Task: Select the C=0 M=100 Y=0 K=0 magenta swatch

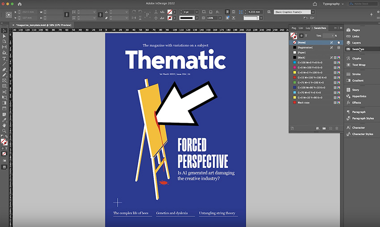Action: click(x=316, y=68)
